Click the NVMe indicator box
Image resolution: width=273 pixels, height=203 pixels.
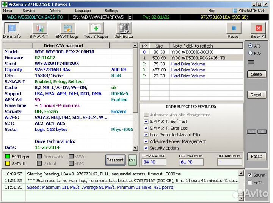click(71, 157)
